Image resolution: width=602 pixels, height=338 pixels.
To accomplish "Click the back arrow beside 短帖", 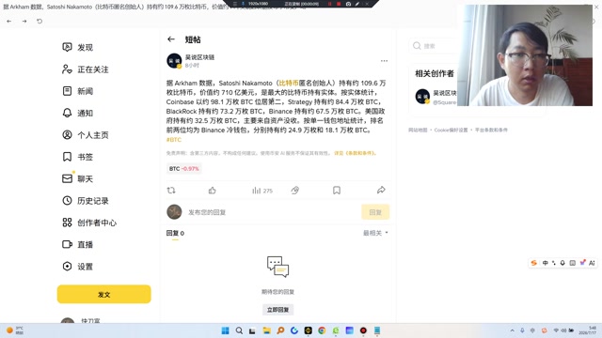I will (171, 39).
